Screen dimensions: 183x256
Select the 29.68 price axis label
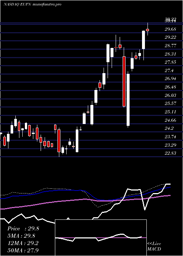(170, 29)
